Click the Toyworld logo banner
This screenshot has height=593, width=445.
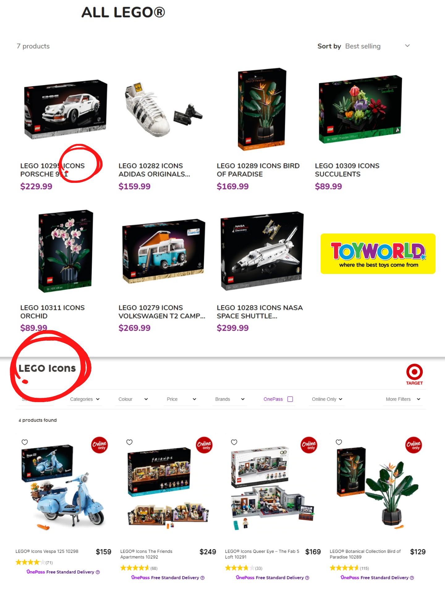[378, 254]
